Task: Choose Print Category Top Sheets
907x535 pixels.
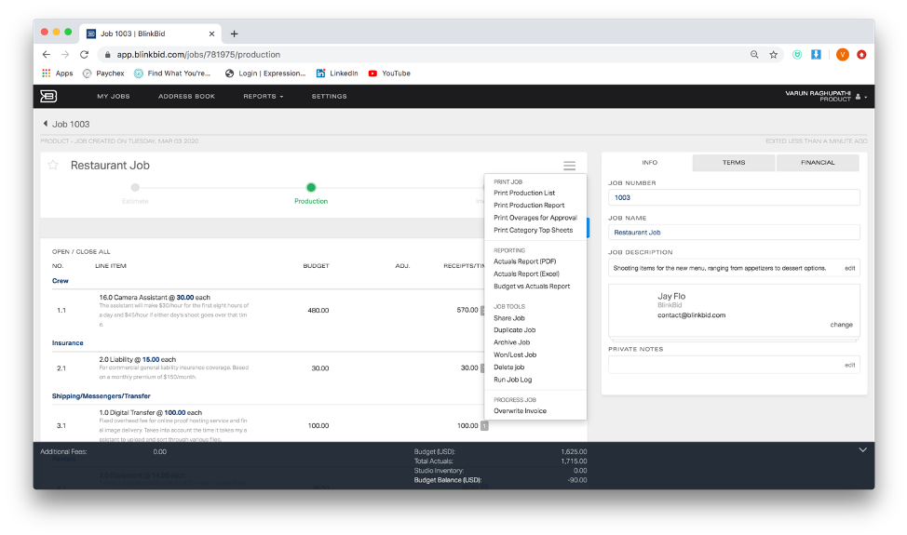Action: [x=533, y=230]
